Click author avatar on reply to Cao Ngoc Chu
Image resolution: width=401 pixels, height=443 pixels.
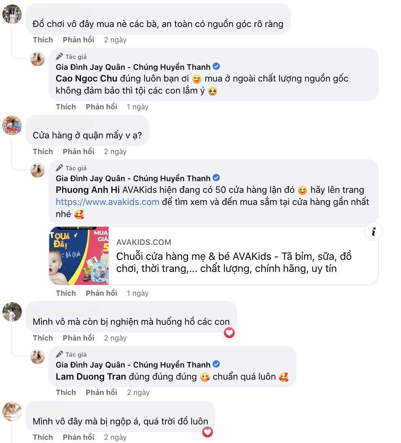point(38,59)
